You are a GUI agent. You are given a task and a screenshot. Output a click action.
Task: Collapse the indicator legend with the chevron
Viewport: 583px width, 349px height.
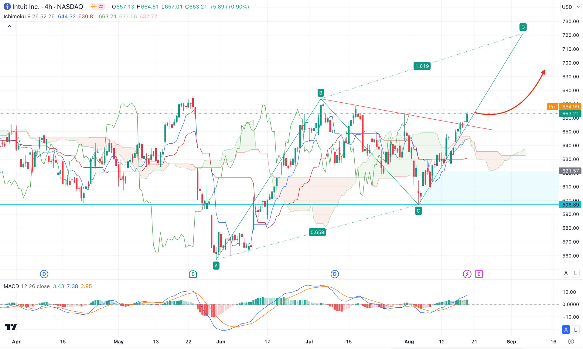(9, 26)
